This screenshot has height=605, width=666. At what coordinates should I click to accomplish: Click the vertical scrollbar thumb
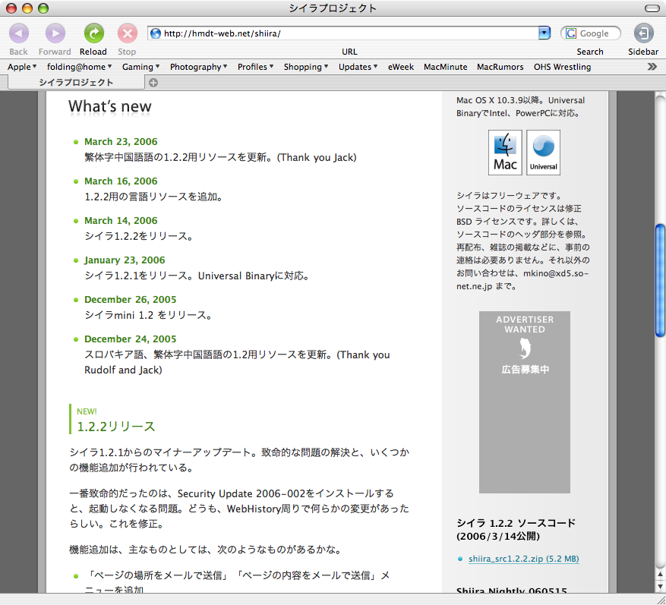point(661,281)
